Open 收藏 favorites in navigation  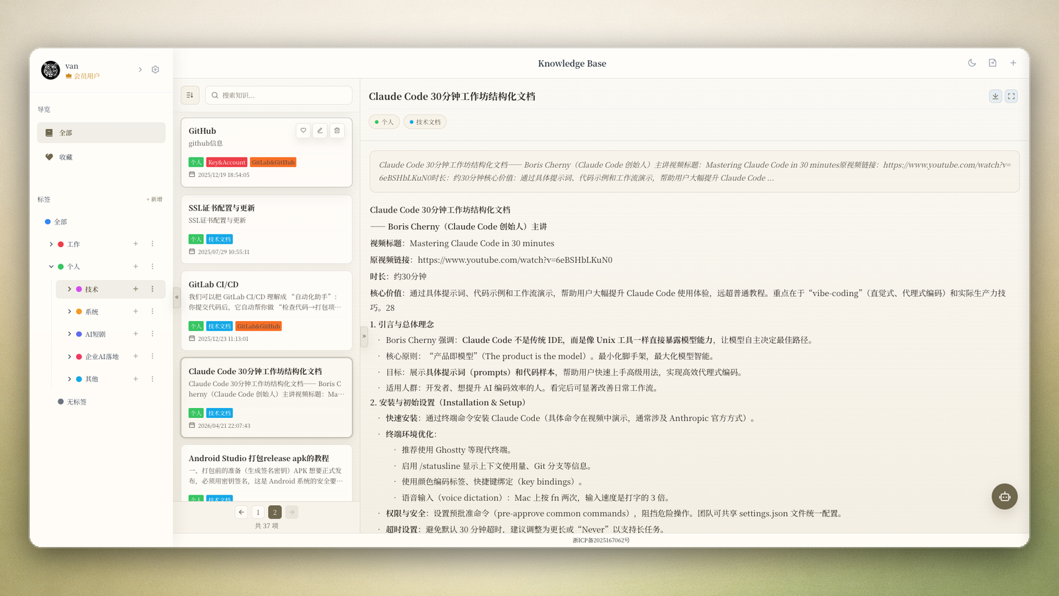(x=101, y=157)
